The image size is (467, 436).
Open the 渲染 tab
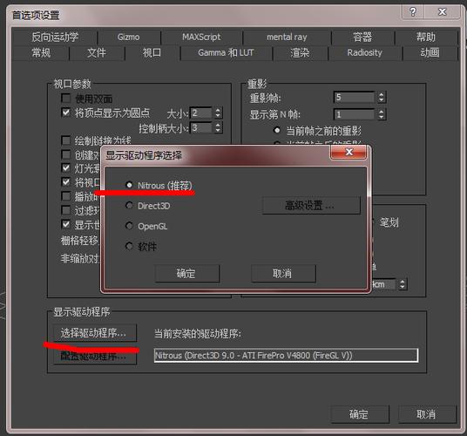point(300,52)
